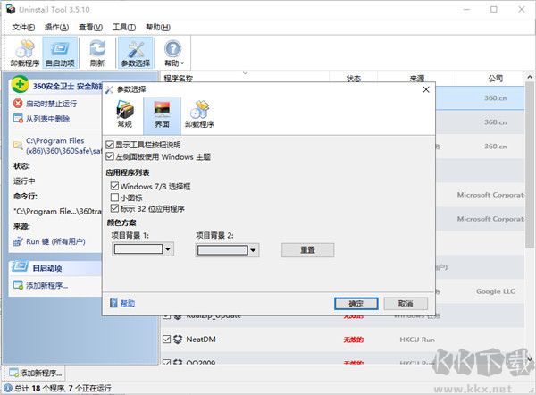Click the 从列表中删除 link
Screen dimensions: 536x395
[x=48, y=119]
